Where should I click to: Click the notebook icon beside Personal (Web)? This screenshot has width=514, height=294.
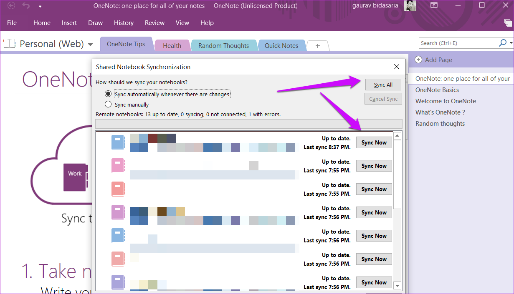pyautogui.click(x=9, y=43)
